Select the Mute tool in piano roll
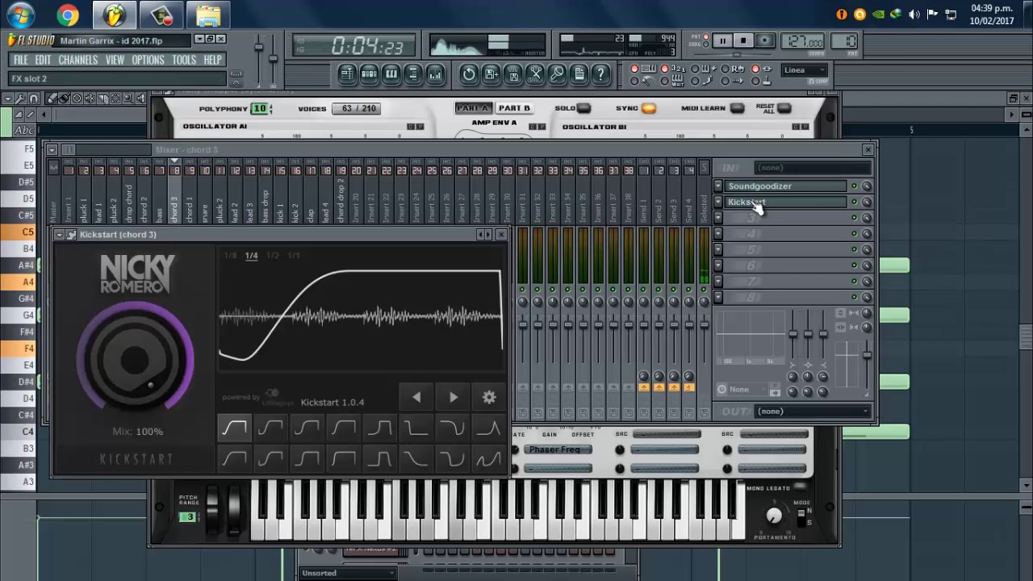The image size is (1033, 581). (x=90, y=98)
